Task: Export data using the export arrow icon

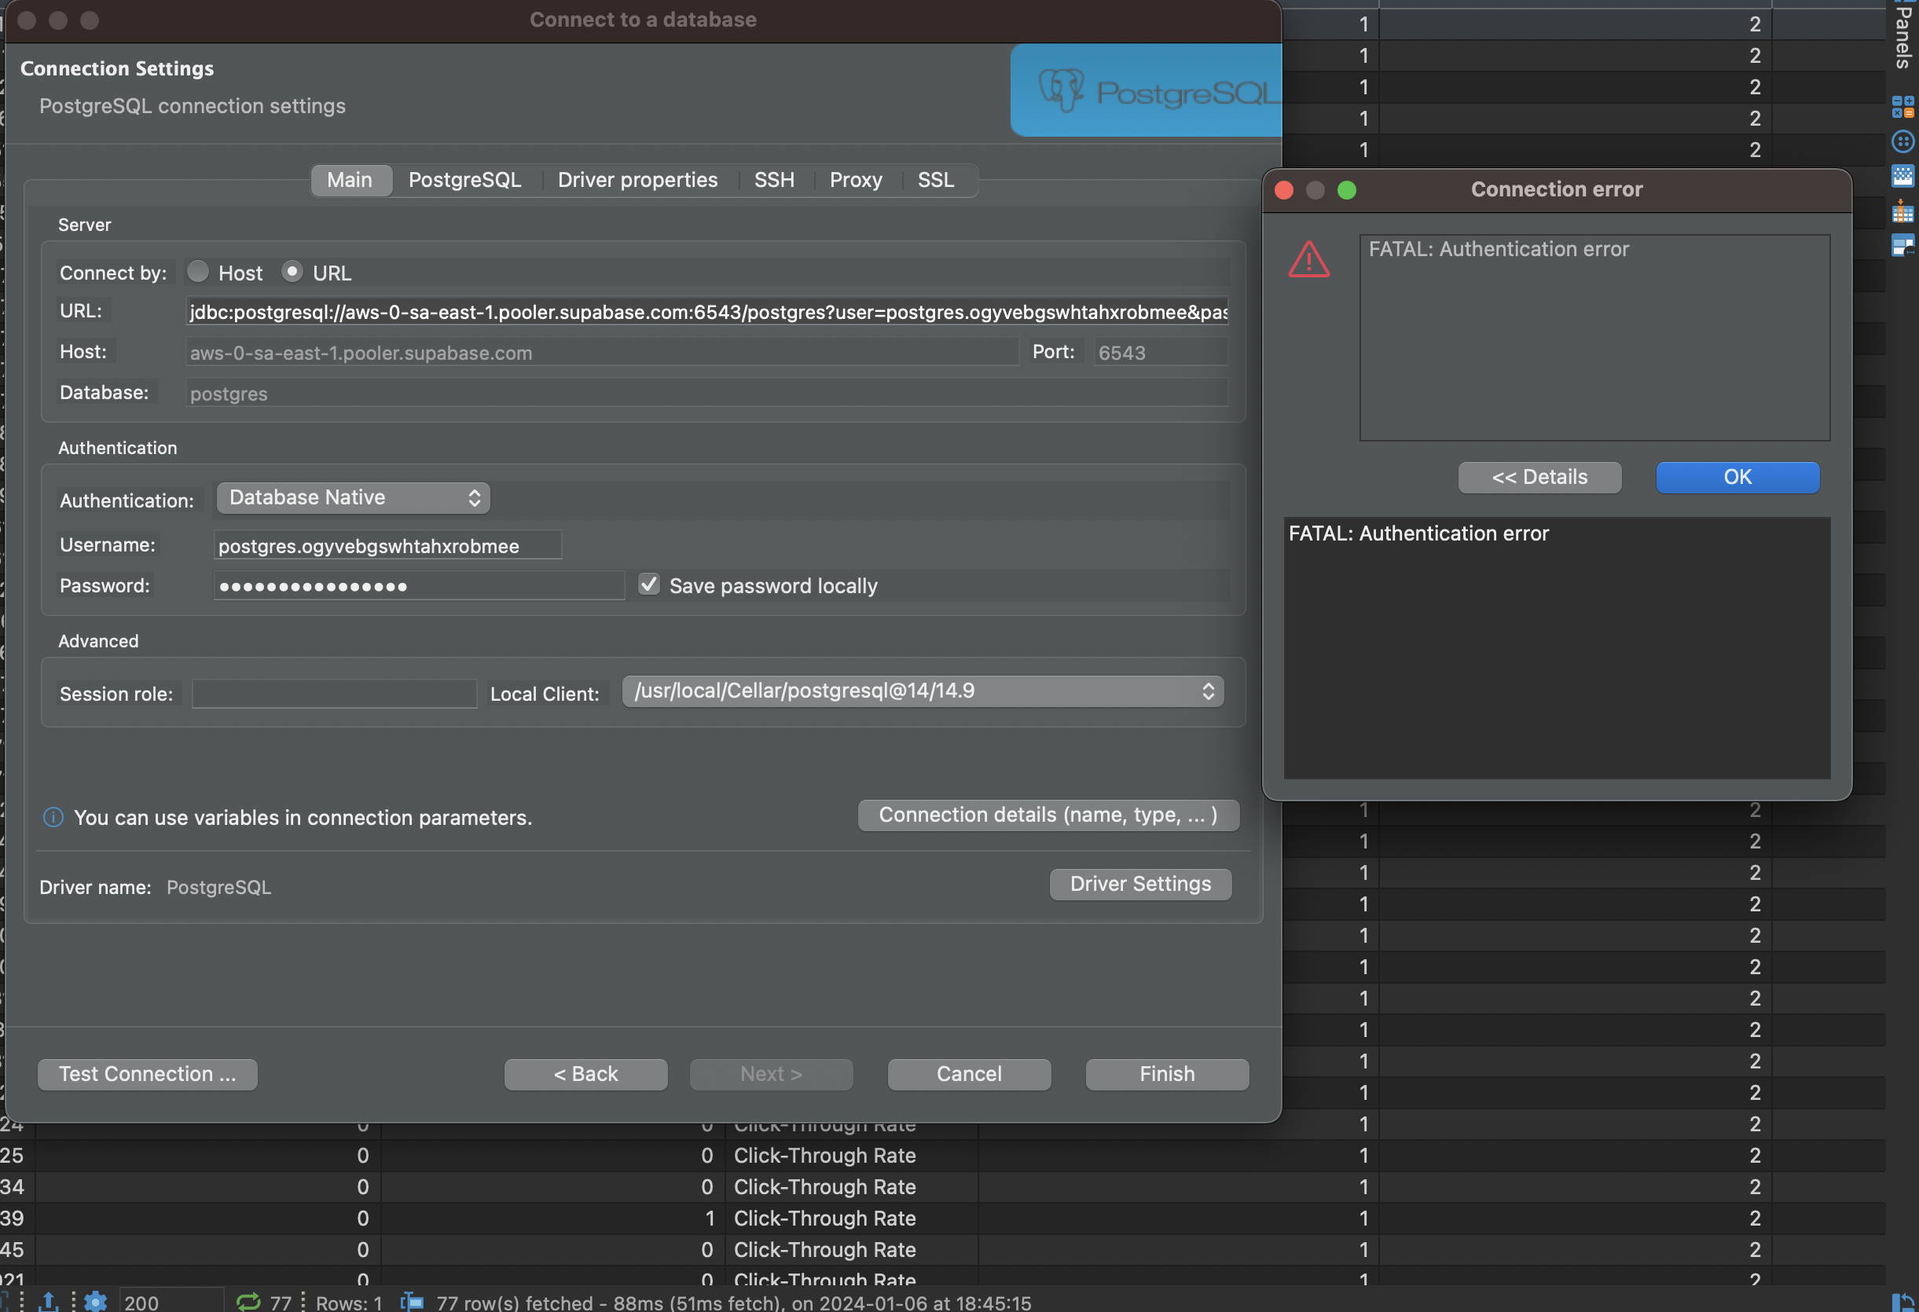Action: point(48,1302)
